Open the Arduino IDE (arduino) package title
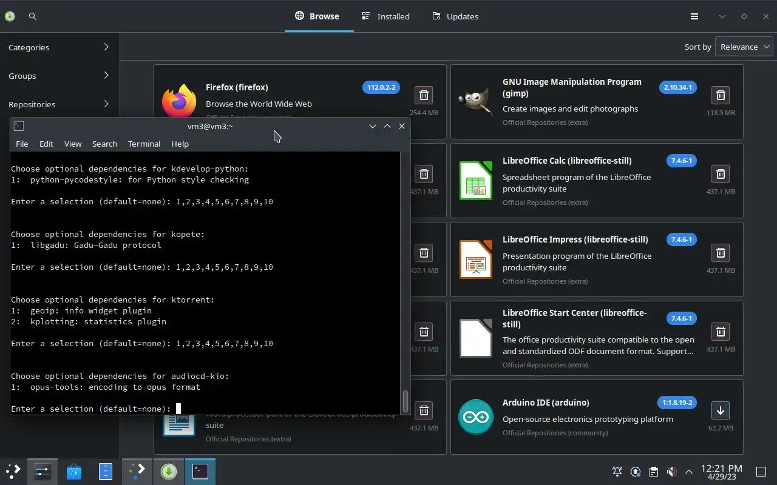Viewport: 777px width, 485px height. pos(546,403)
